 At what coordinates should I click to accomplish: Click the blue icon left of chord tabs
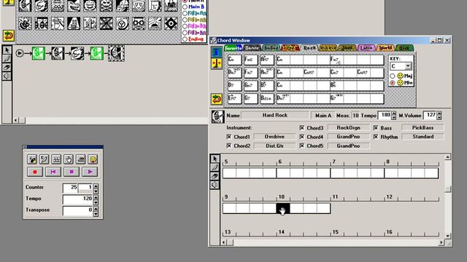217,52
